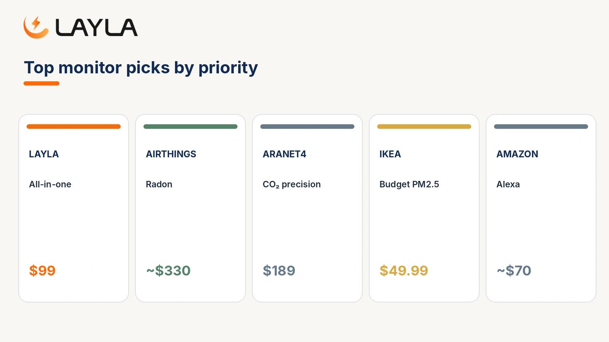Screen dimensions: 609x342
Task: Click the yellow bar on the IKEA card
Action: tap(424, 127)
